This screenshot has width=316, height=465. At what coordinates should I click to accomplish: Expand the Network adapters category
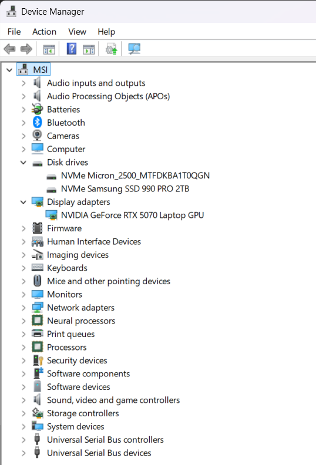tap(23, 308)
